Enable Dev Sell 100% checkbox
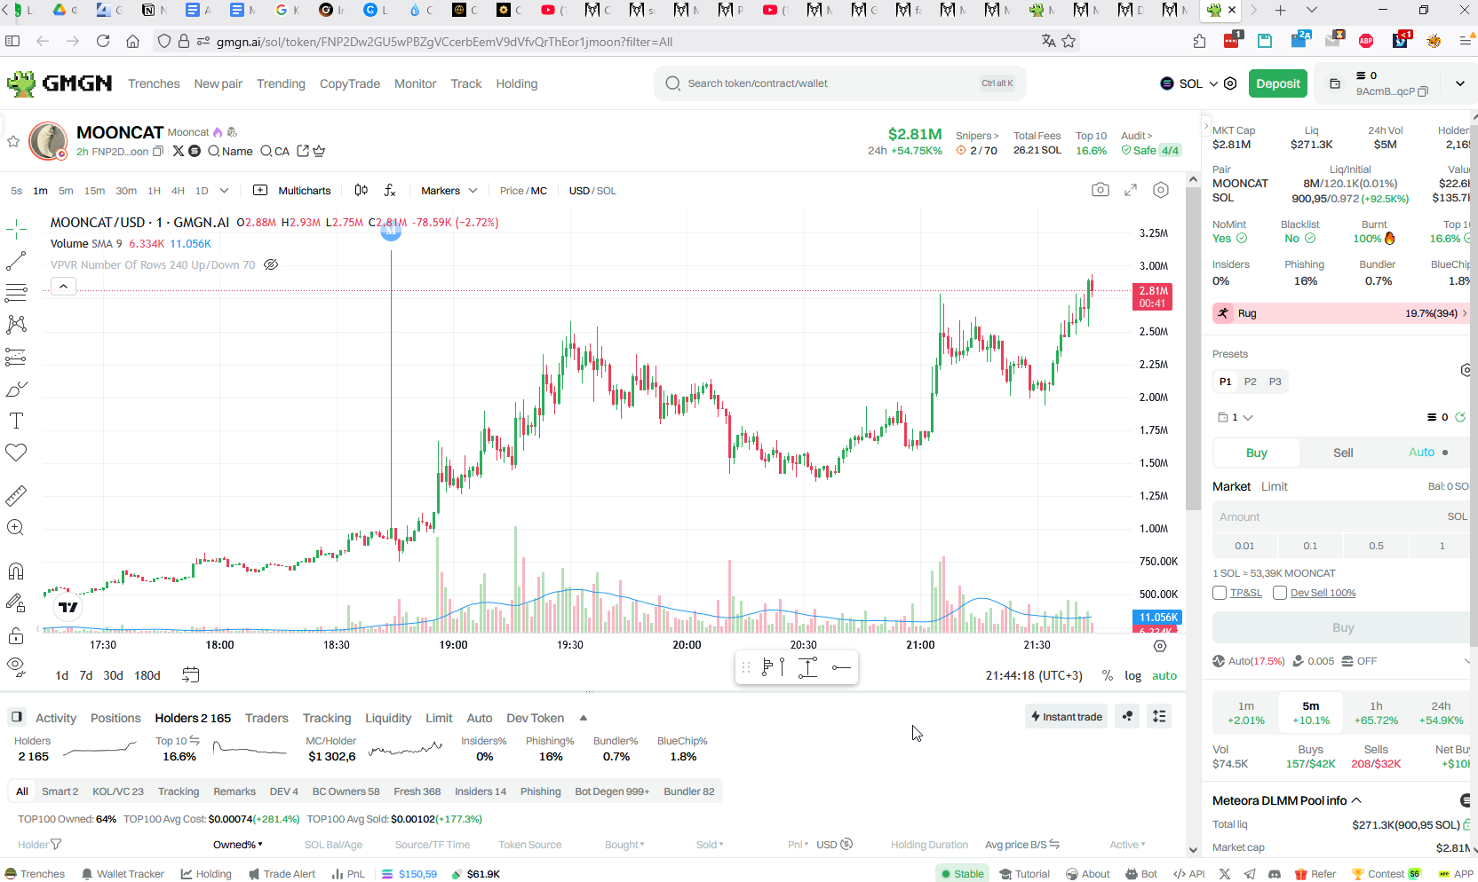Screen dimensions: 1478x882 coord(1280,593)
